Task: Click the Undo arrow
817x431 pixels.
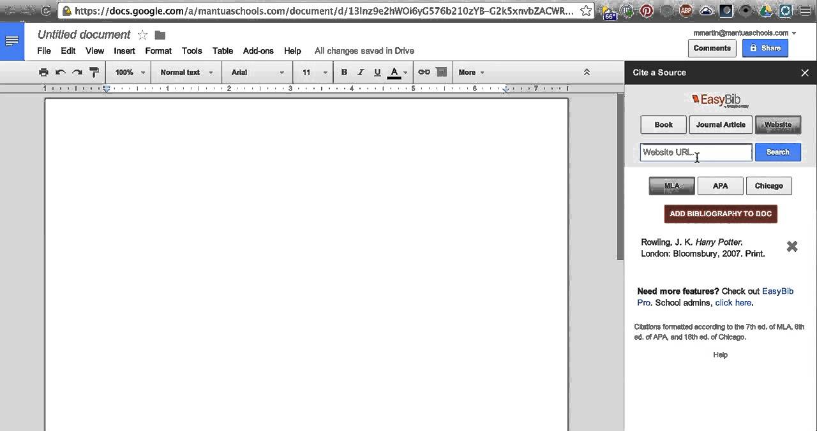Action: 61,73
